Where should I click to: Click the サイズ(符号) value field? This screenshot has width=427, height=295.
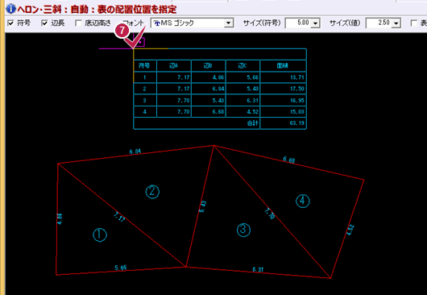298,23
